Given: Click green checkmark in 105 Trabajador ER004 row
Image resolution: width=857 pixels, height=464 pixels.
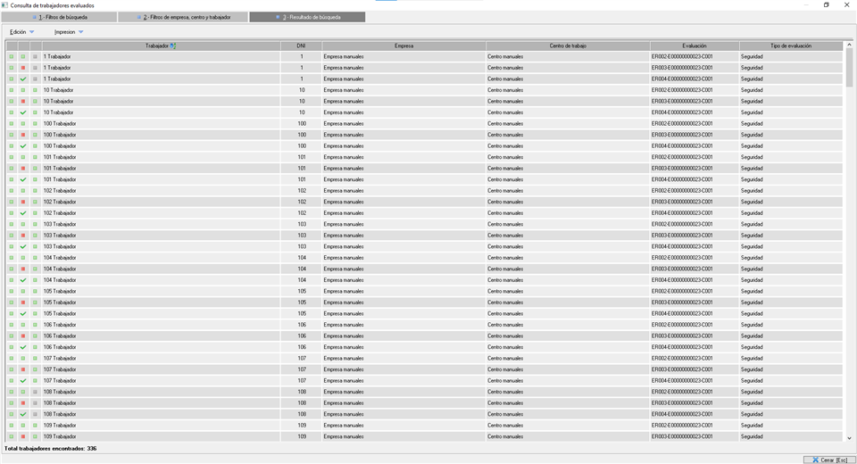Looking at the screenshot, I should tap(23, 314).
